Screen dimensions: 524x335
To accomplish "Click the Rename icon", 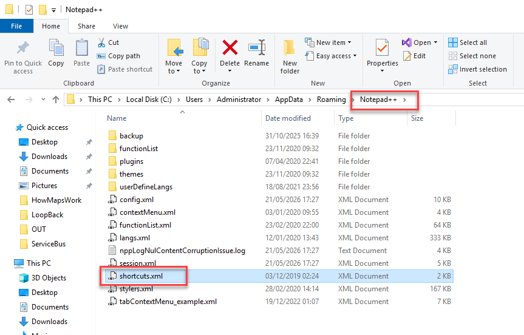I will pos(257,48).
